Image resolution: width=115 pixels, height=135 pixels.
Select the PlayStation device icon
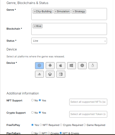tap(39, 74)
